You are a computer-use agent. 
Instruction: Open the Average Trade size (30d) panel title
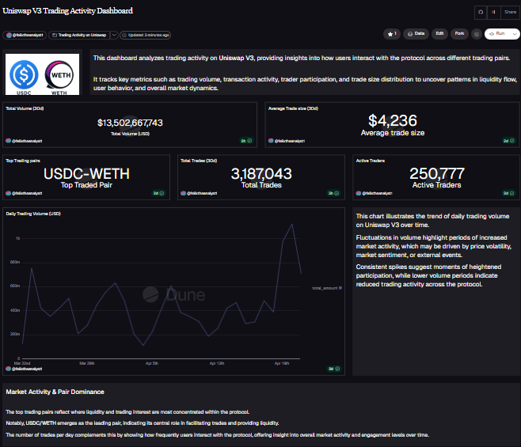pyautogui.click(x=293, y=108)
